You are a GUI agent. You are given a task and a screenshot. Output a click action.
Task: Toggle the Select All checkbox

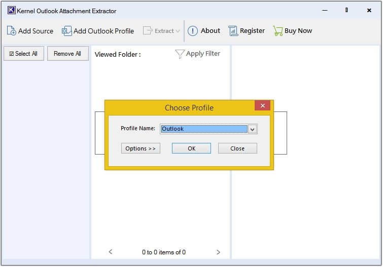pos(12,54)
